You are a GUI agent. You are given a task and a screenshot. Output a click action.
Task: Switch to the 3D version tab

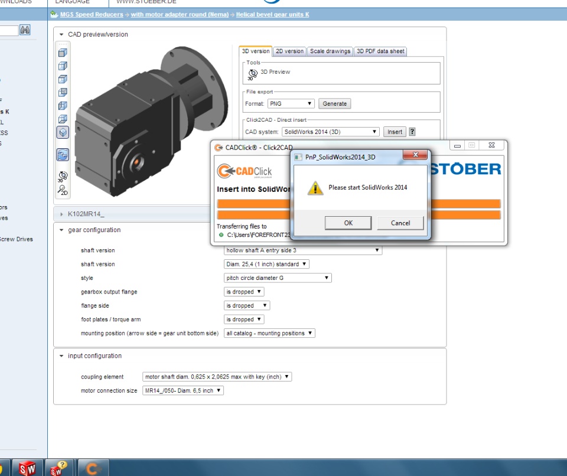255,51
